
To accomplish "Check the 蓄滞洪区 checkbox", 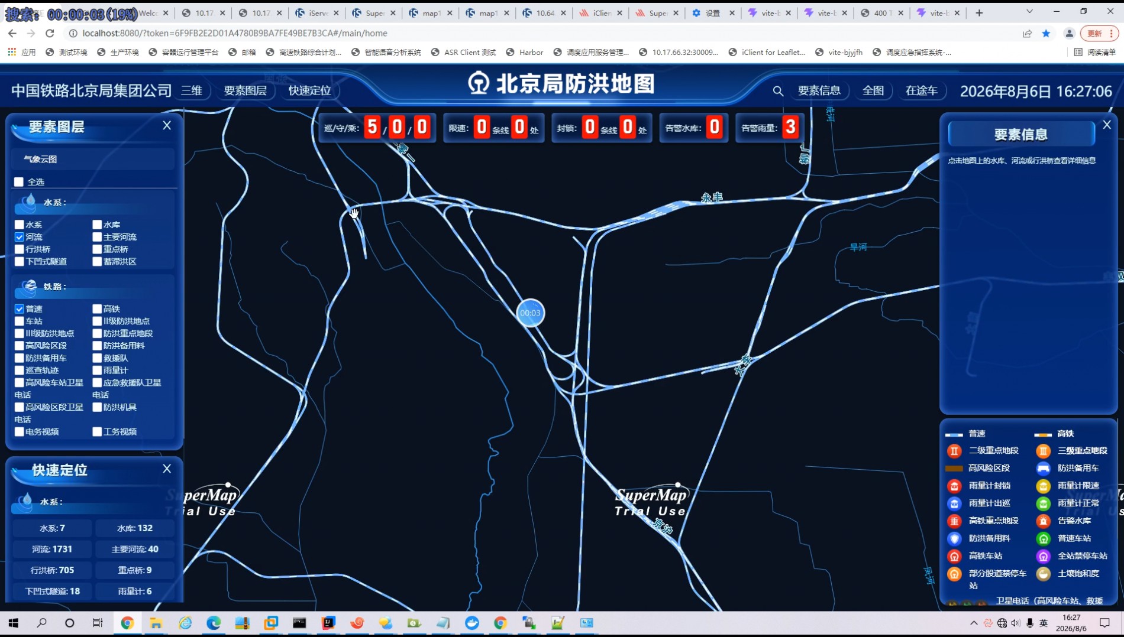I will [97, 262].
